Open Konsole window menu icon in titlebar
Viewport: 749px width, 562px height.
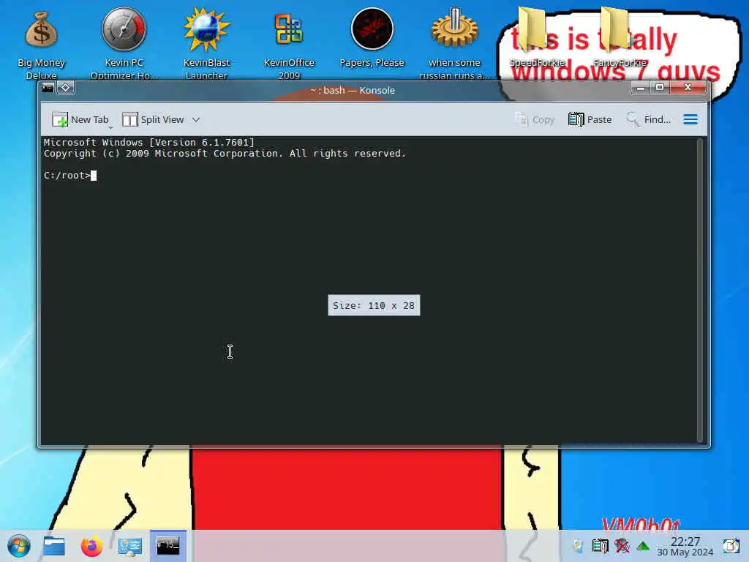tap(48, 88)
